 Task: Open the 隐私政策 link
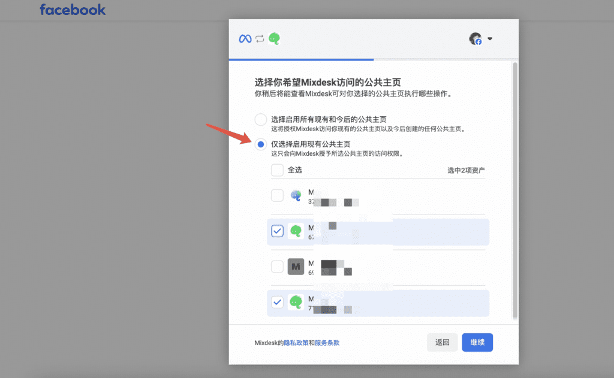[296, 343]
